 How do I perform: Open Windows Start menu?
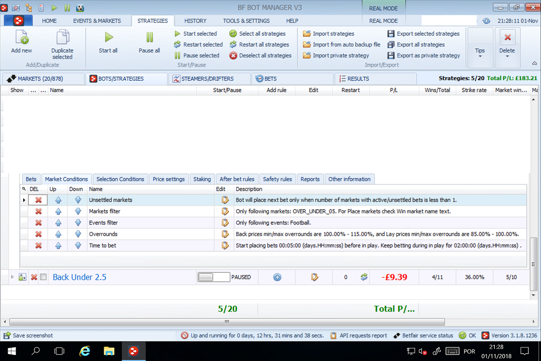coord(12,351)
